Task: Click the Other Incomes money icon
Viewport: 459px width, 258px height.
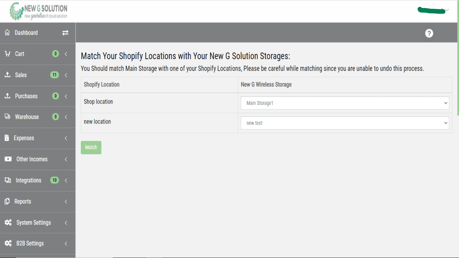Action: pyautogui.click(x=8, y=159)
